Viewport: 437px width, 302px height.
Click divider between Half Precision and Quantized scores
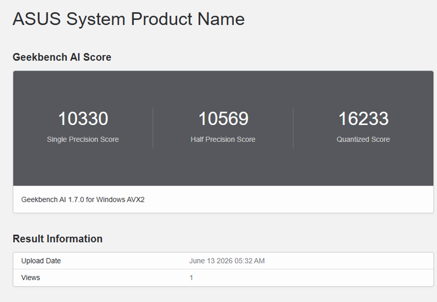point(293,128)
